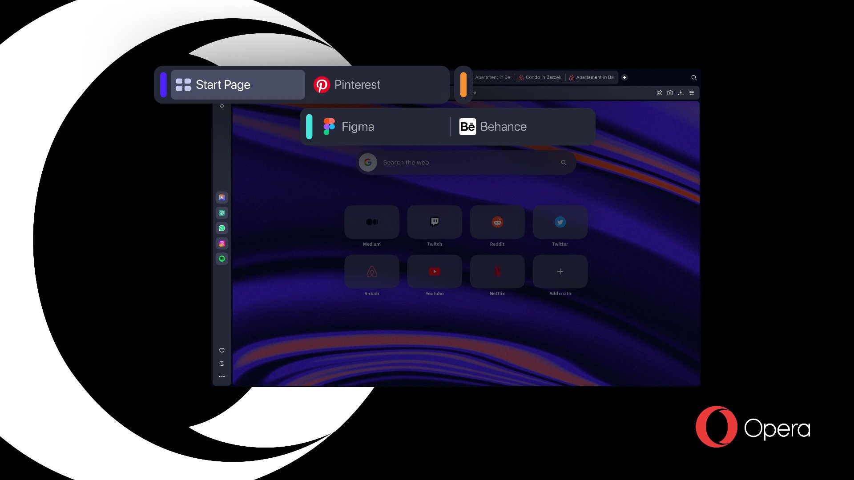Open Spotify in the sidebar
854x480 pixels.
(222, 259)
